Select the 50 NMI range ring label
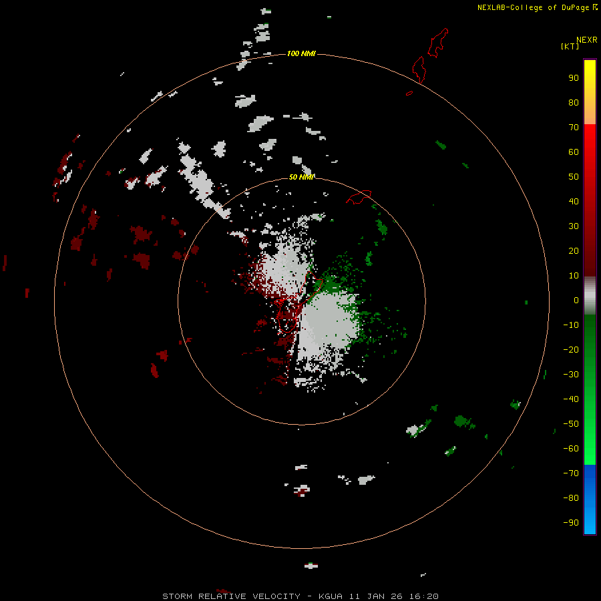 pyautogui.click(x=301, y=177)
